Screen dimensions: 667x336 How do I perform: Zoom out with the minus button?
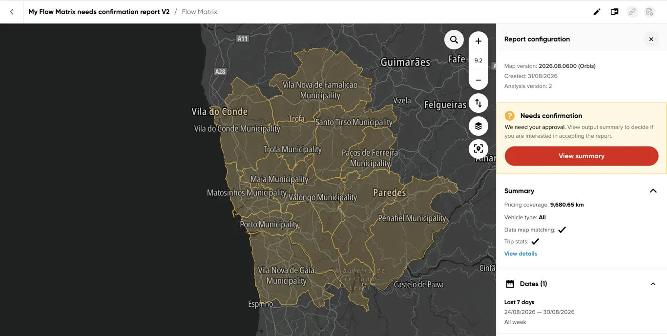(x=479, y=80)
